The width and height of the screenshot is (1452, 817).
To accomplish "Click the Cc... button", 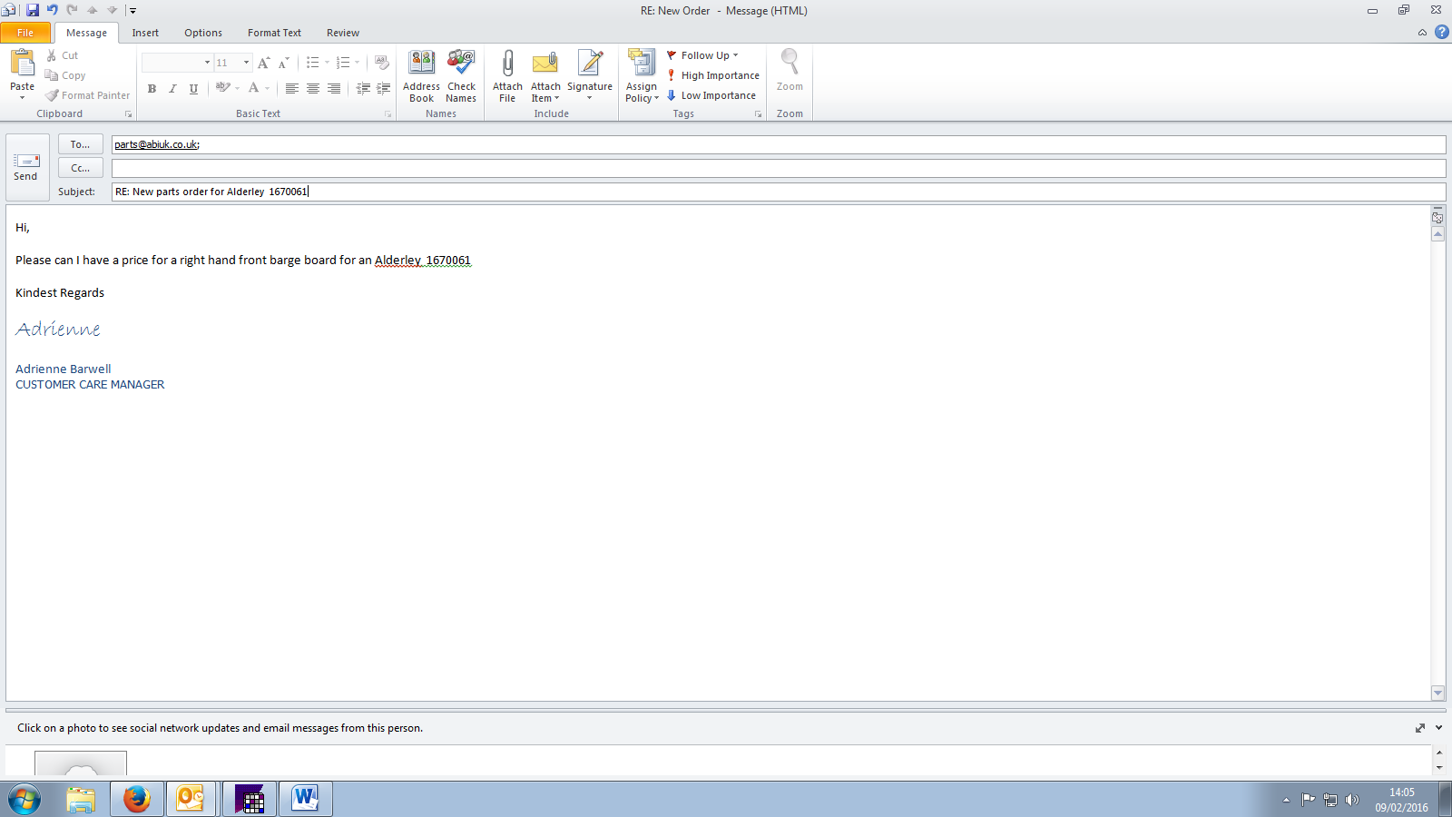I will (80, 168).
